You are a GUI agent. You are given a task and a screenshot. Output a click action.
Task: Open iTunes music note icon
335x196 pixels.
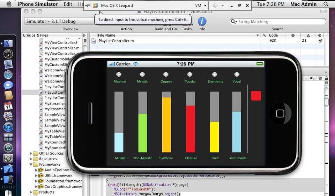pyautogui.click(x=8, y=127)
